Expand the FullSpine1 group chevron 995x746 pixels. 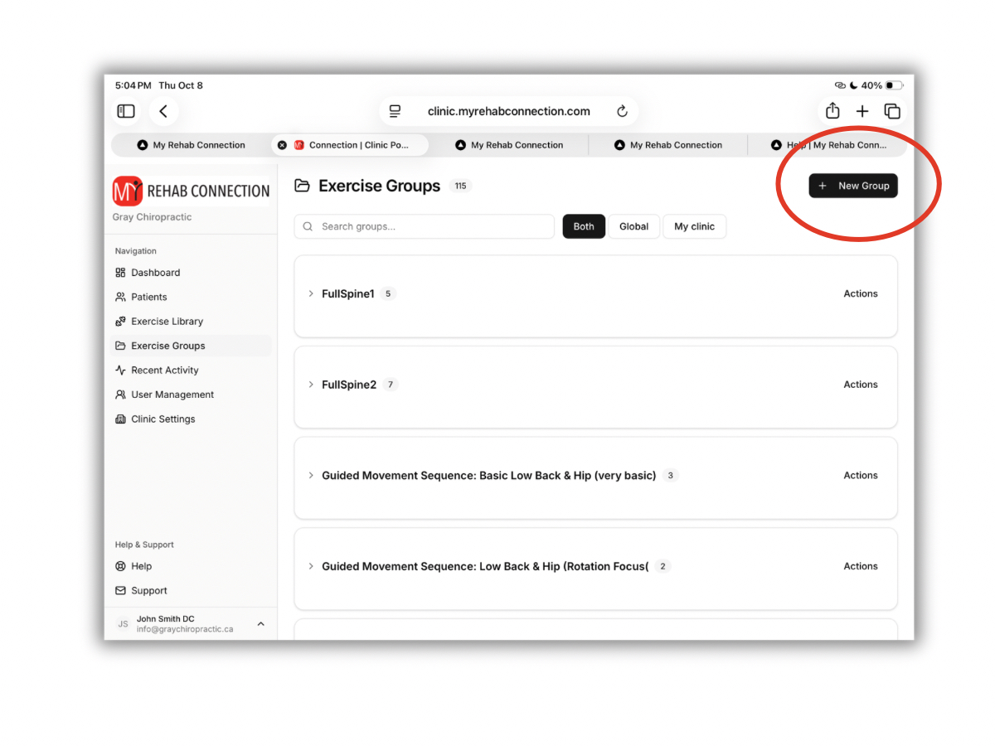click(311, 293)
